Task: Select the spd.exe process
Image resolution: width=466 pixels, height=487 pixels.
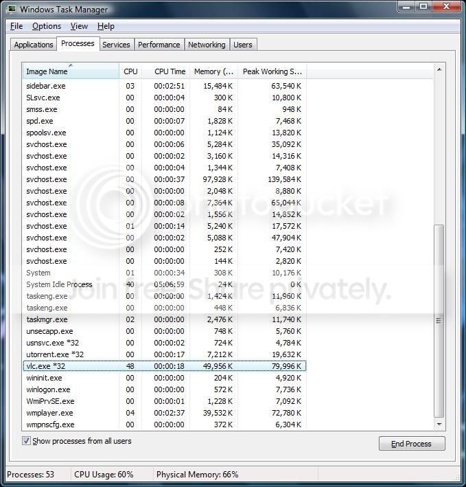Action: [165, 121]
